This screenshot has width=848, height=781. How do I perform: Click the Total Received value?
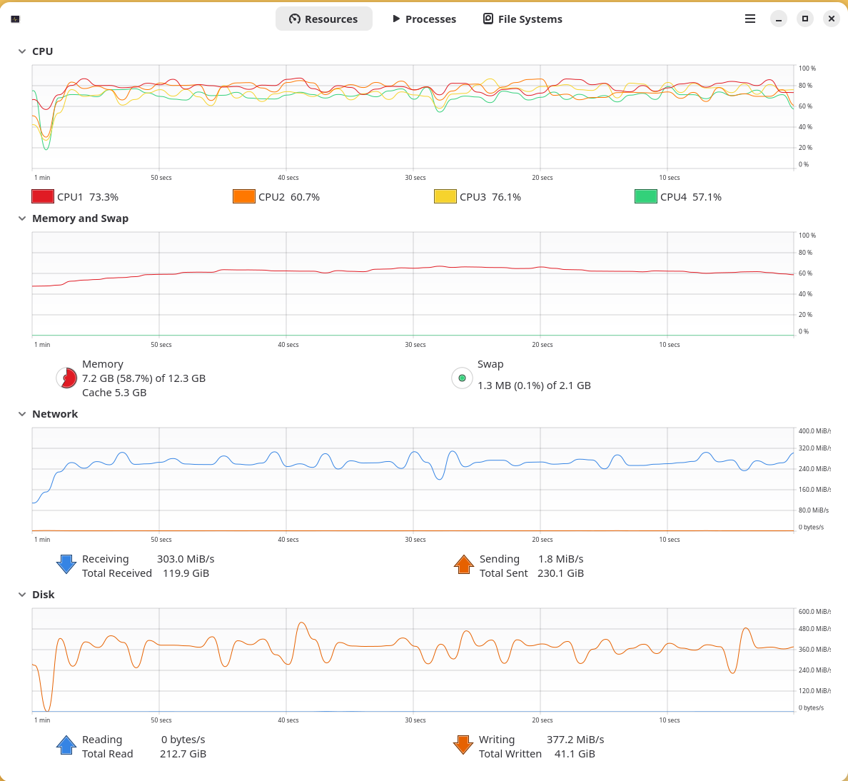[x=186, y=573]
